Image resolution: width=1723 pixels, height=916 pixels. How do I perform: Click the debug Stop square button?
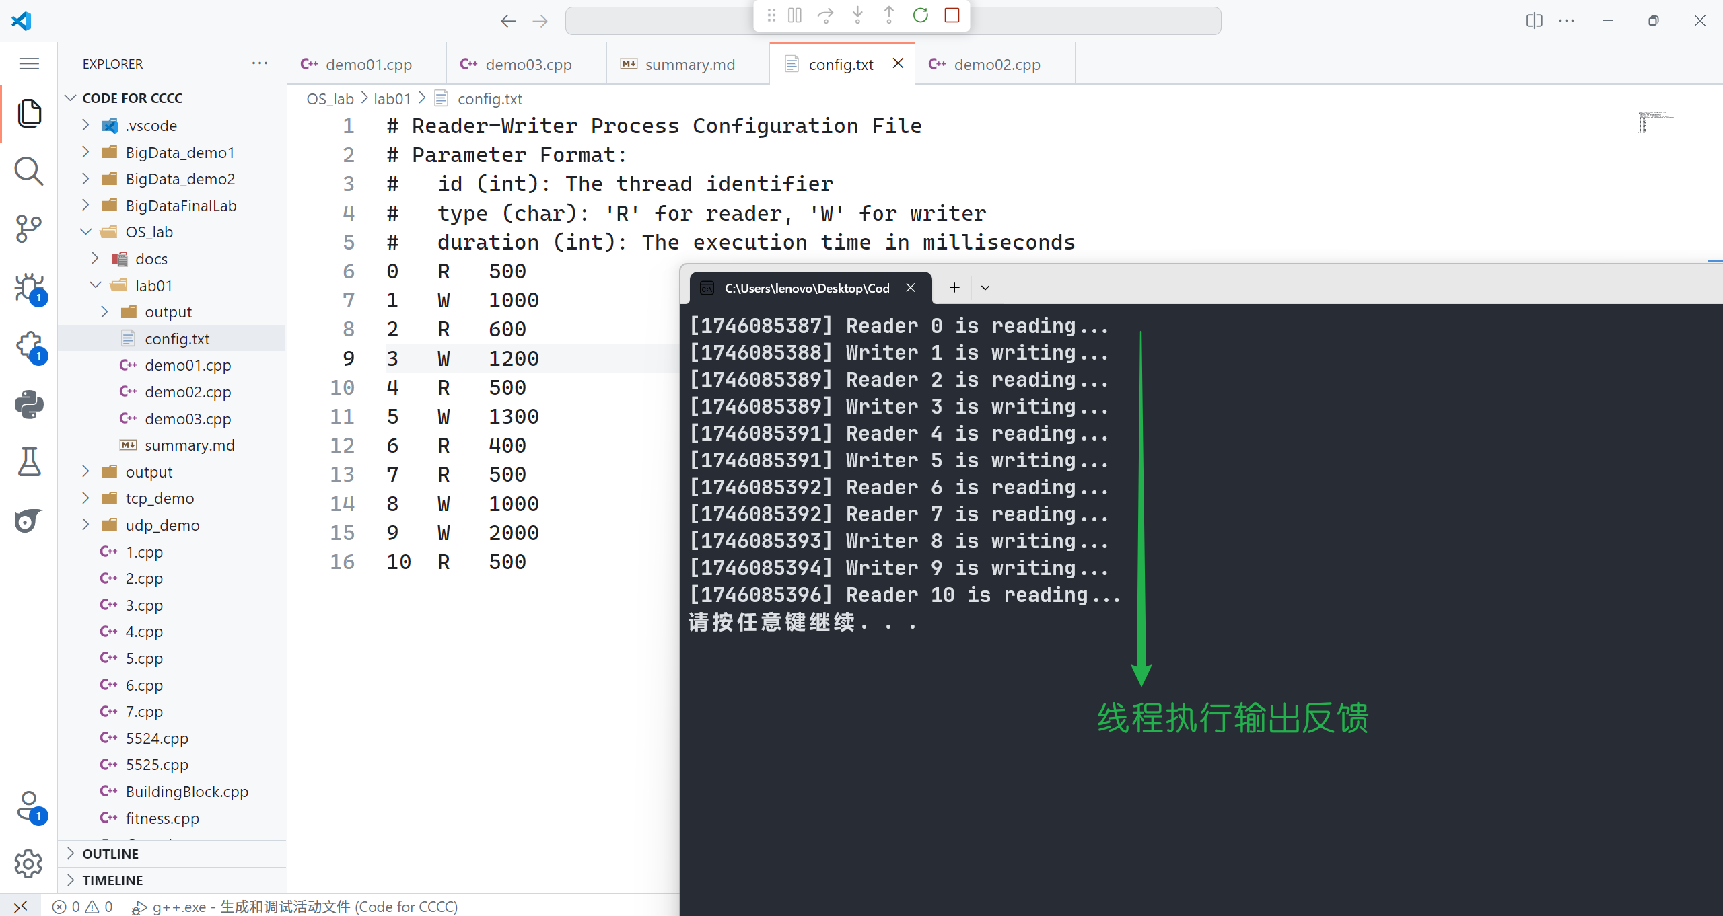pyautogui.click(x=952, y=15)
